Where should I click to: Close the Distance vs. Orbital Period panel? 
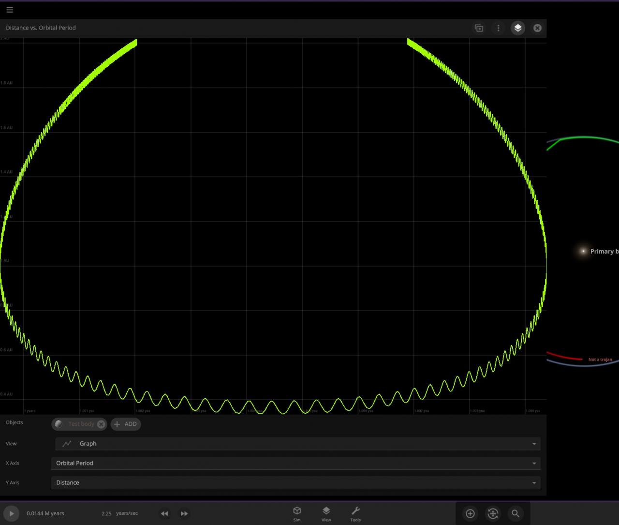(x=537, y=28)
